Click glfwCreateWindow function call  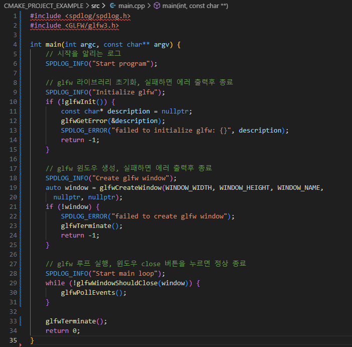click(131, 188)
